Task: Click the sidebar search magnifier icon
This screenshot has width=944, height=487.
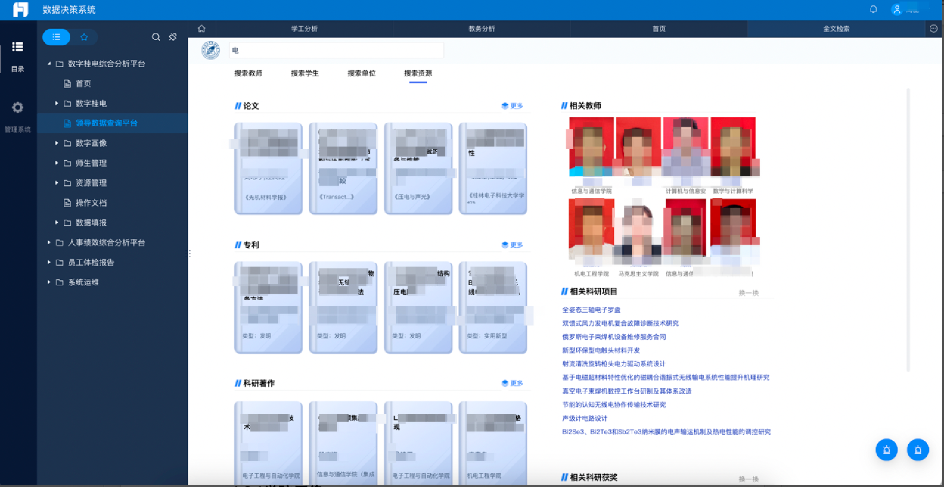Action: point(156,37)
